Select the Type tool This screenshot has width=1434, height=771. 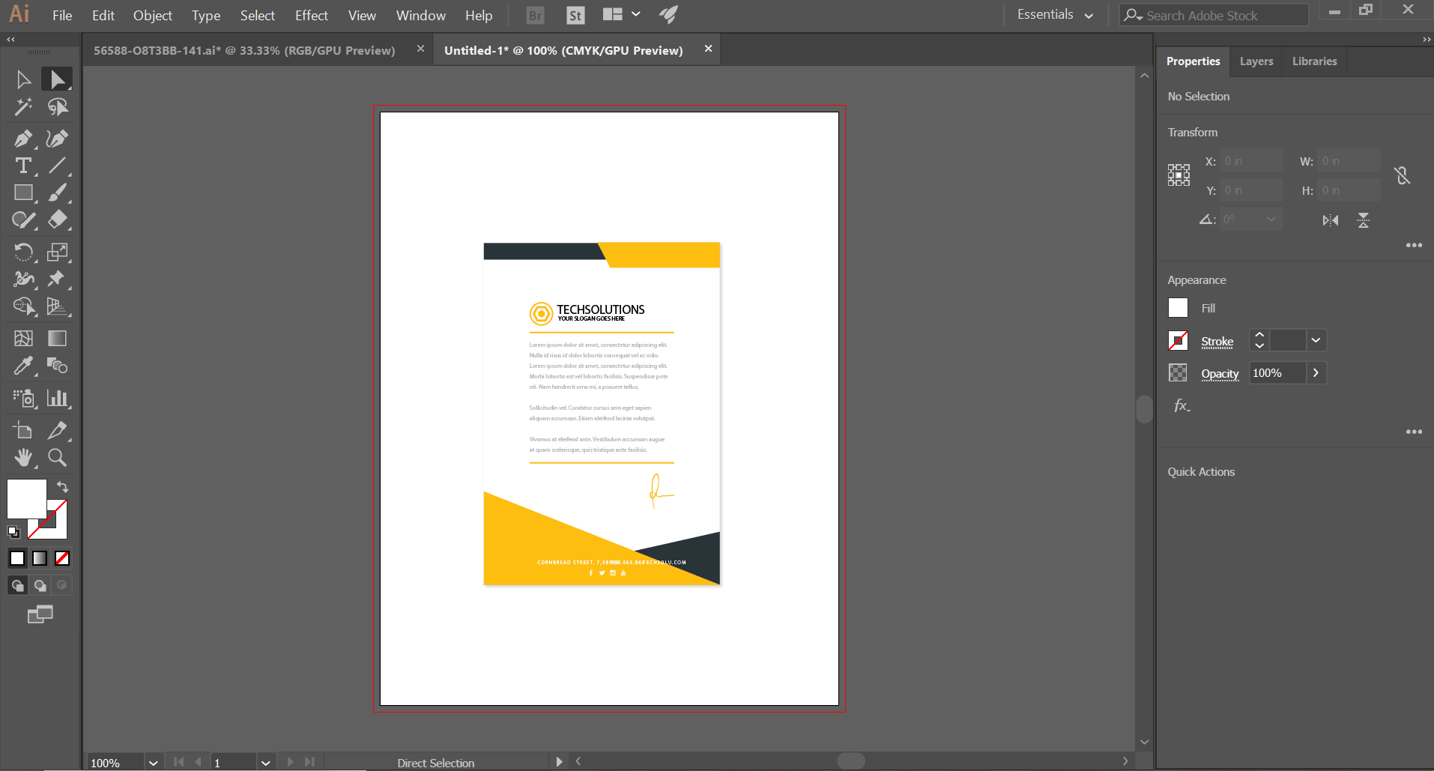click(23, 166)
